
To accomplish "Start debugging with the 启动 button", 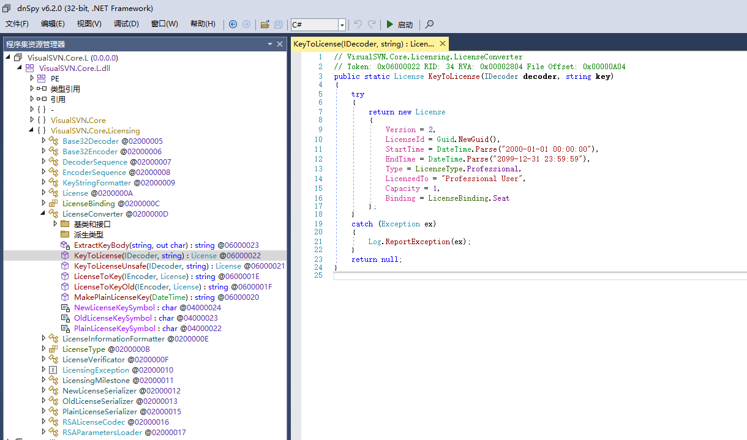I will [399, 24].
